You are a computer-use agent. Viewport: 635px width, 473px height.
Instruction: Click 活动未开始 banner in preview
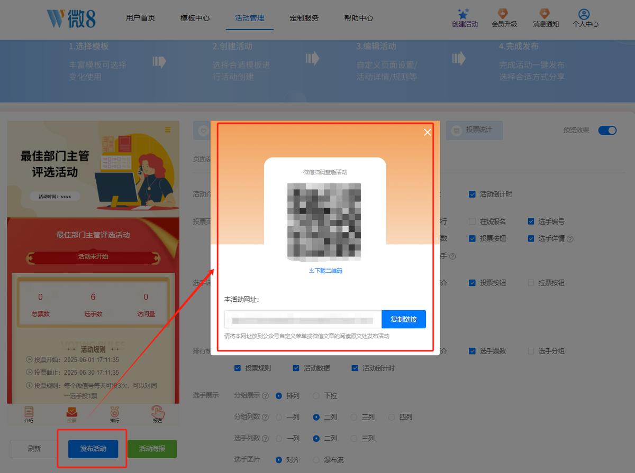point(93,257)
